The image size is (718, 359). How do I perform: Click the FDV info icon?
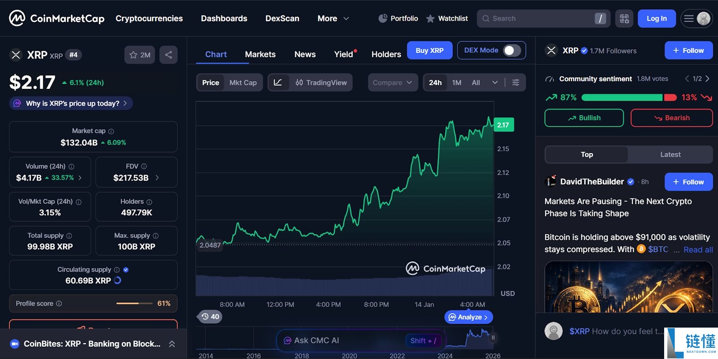[x=144, y=166]
